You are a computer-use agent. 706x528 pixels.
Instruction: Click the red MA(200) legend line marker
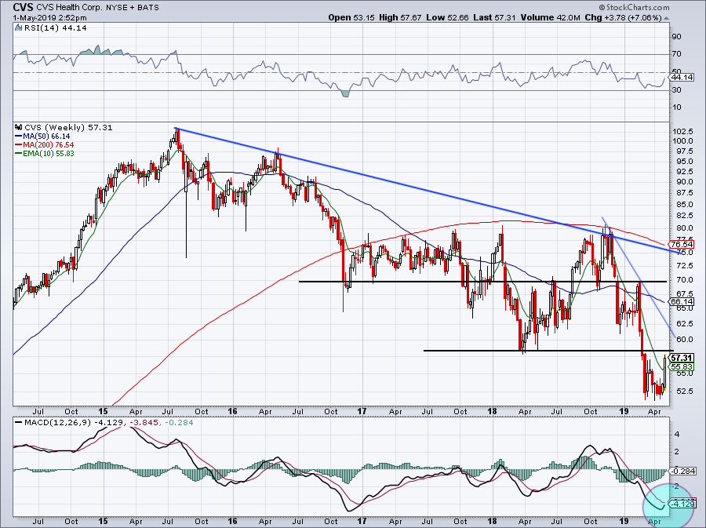(19, 145)
